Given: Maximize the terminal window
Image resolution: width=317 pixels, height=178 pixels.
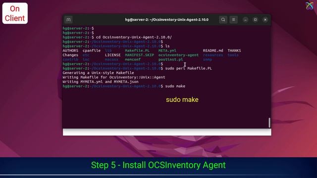Looking at the screenshot, I should (x=256, y=20).
